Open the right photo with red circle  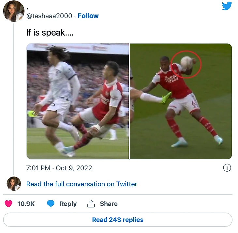pos(181,101)
